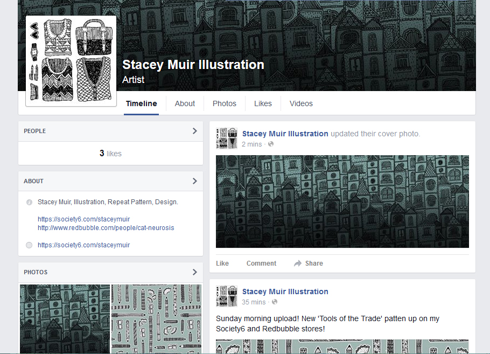The image size is (490, 354).
Task: Expand the About section chevron
Action: (x=195, y=181)
